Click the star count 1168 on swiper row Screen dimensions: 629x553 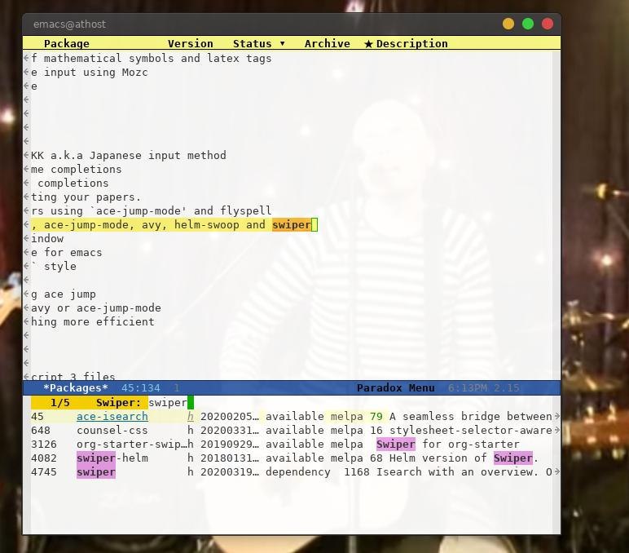357,472
